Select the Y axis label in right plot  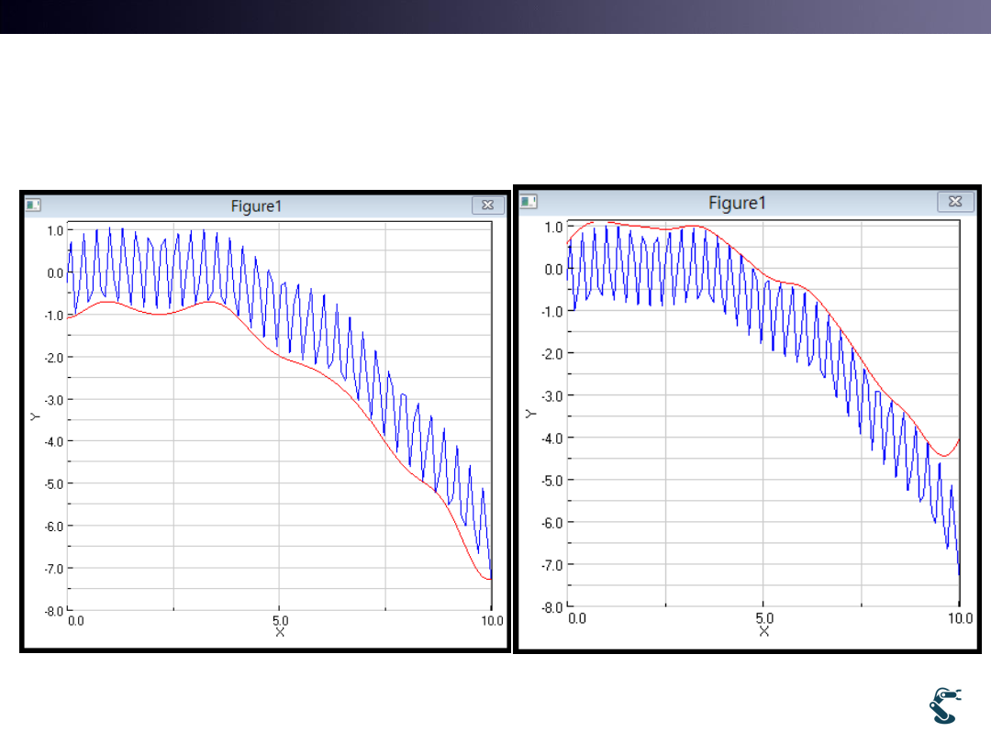point(529,414)
